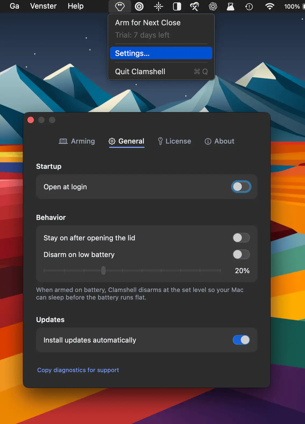Disable Install updates automatically
The image size is (305, 424).
241,340
